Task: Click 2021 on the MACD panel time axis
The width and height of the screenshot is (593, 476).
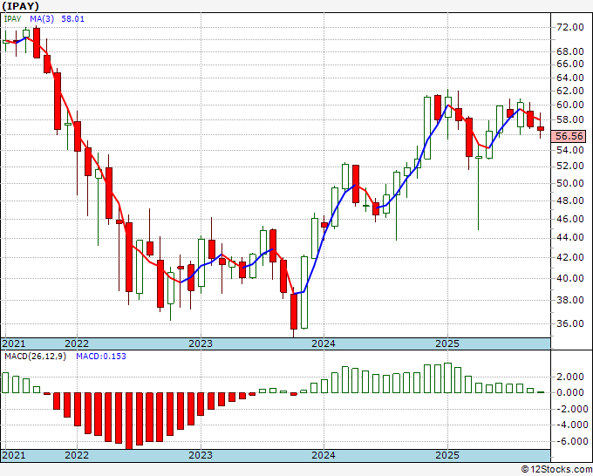Action: point(14,455)
